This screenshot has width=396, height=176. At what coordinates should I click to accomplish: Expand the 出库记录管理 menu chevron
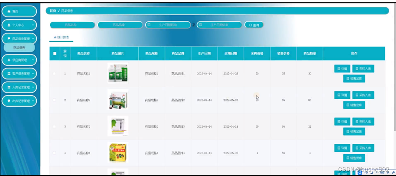33,101
